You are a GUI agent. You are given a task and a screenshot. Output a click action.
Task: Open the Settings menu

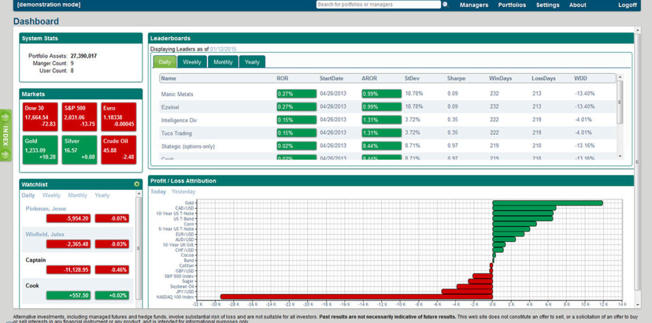point(548,5)
